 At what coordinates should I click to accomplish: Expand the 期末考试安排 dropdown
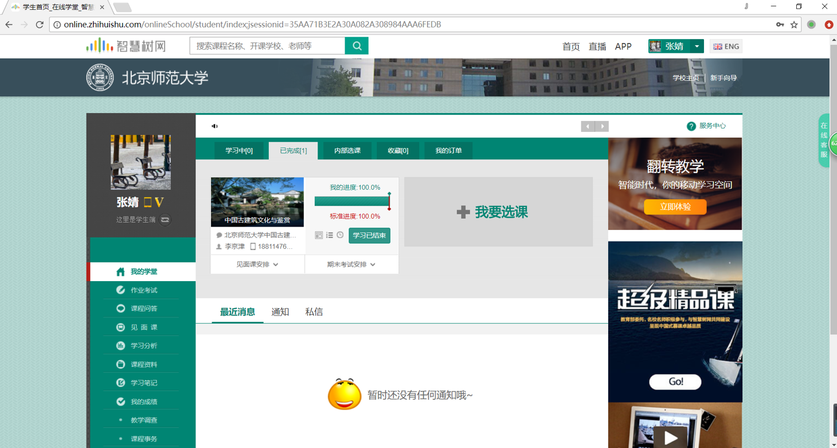pos(351,264)
